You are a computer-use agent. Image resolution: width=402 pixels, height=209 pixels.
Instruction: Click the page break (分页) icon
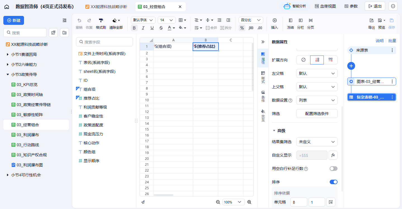pyautogui.click(x=311, y=20)
